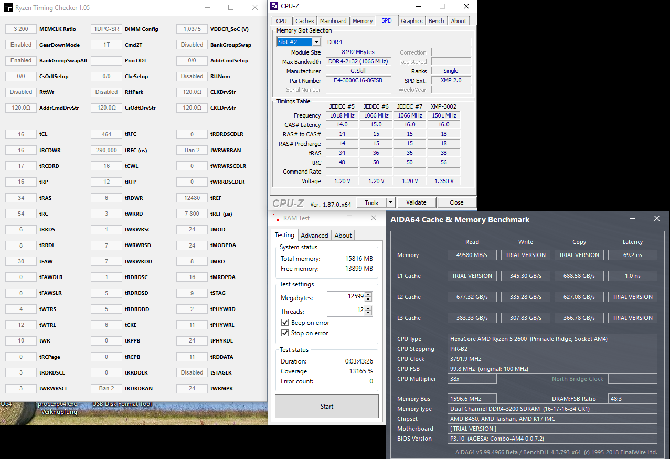The width and height of the screenshot is (670, 459).
Task: Open the Memory Slot Selection dropdown
Action: (316, 42)
